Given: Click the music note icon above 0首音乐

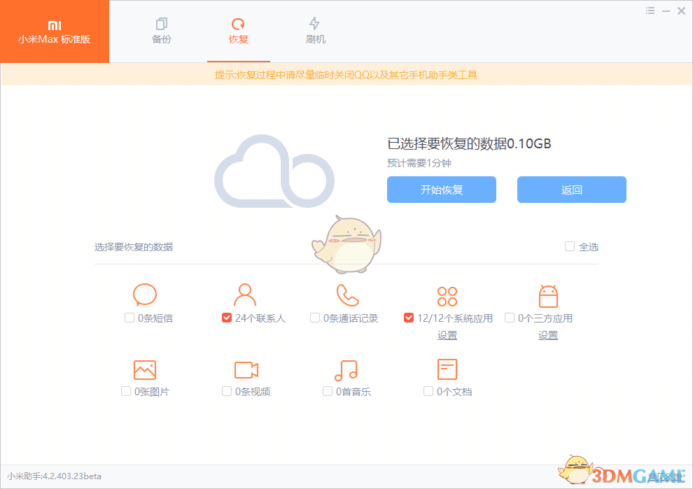Looking at the screenshot, I should pyautogui.click(x=346, y=369).
